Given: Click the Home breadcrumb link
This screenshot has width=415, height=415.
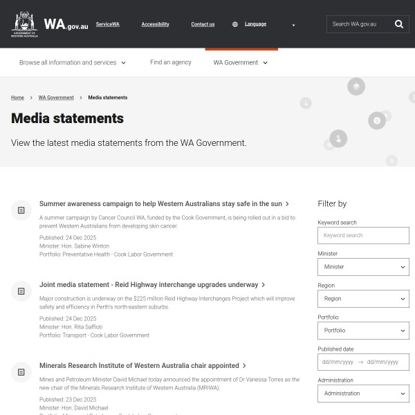Looking at the screenshot, I should tap(17, 98).
